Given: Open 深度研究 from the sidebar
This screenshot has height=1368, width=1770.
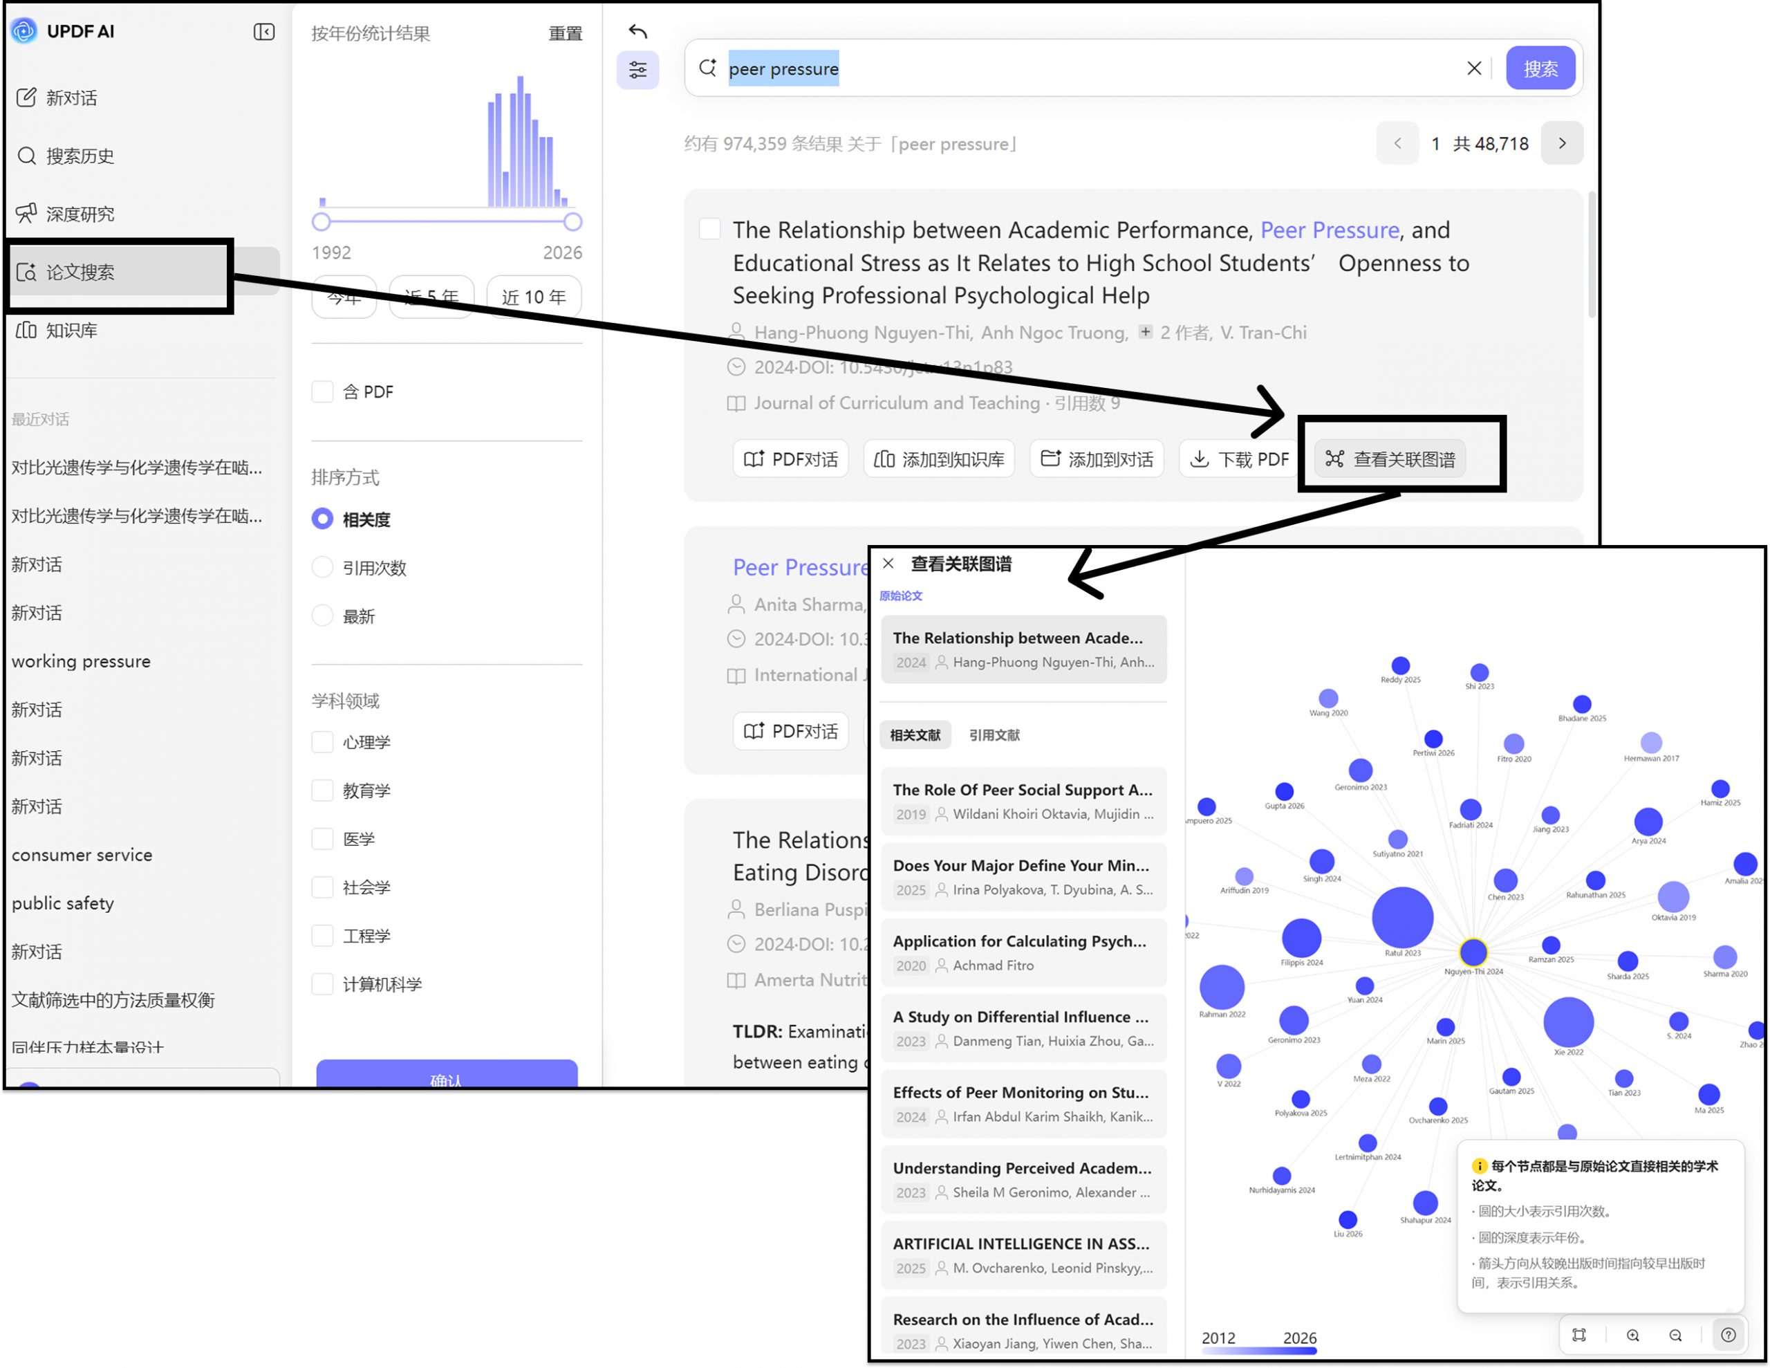Looking at the screenshot, I should (x=80, y=213).
